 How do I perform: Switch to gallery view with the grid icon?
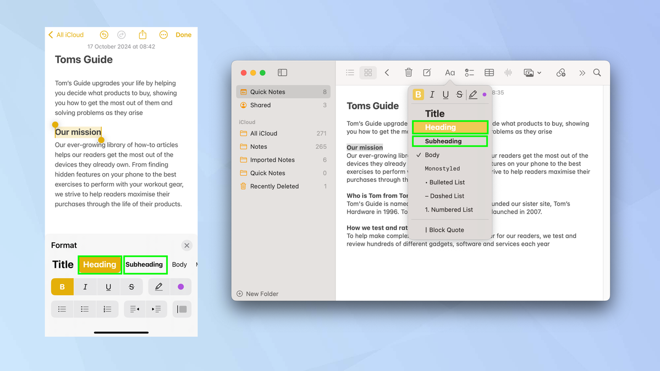tap(367, 72)
